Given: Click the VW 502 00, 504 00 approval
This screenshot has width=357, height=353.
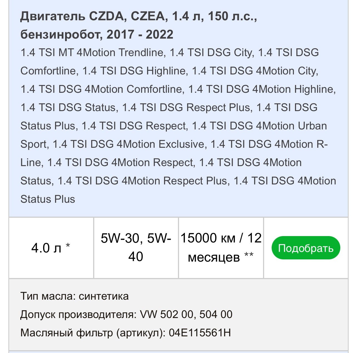Looking at the screenshot, I should click(186, 314).
